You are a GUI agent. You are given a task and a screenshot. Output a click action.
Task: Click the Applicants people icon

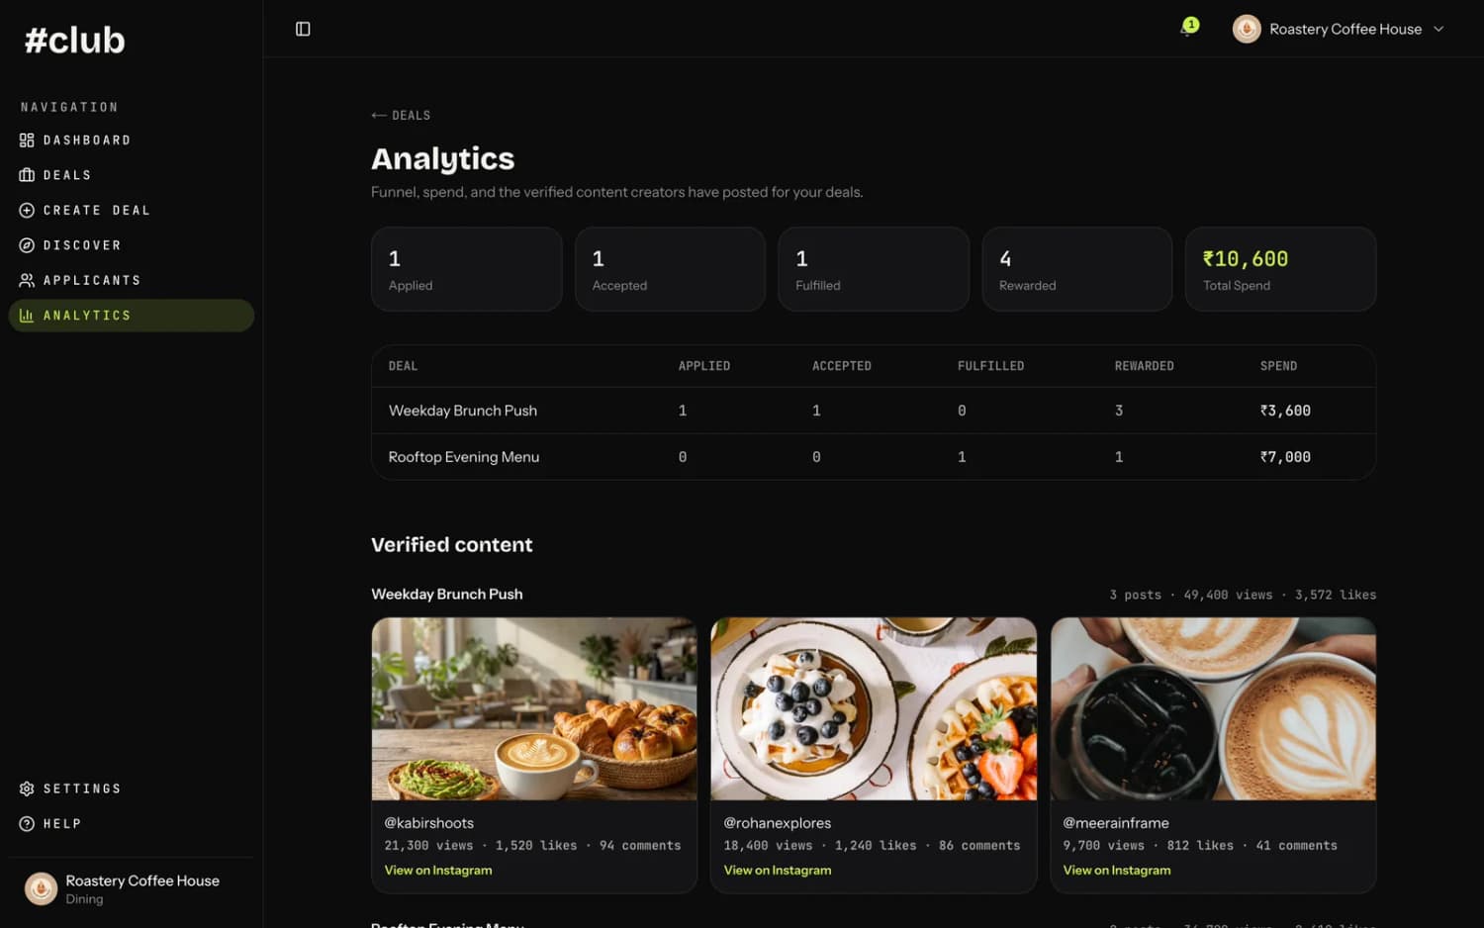pos(27,281)
